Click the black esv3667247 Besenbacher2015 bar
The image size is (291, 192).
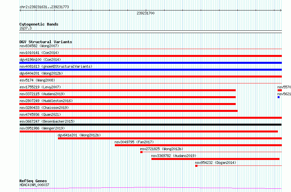tap(150, 125)
